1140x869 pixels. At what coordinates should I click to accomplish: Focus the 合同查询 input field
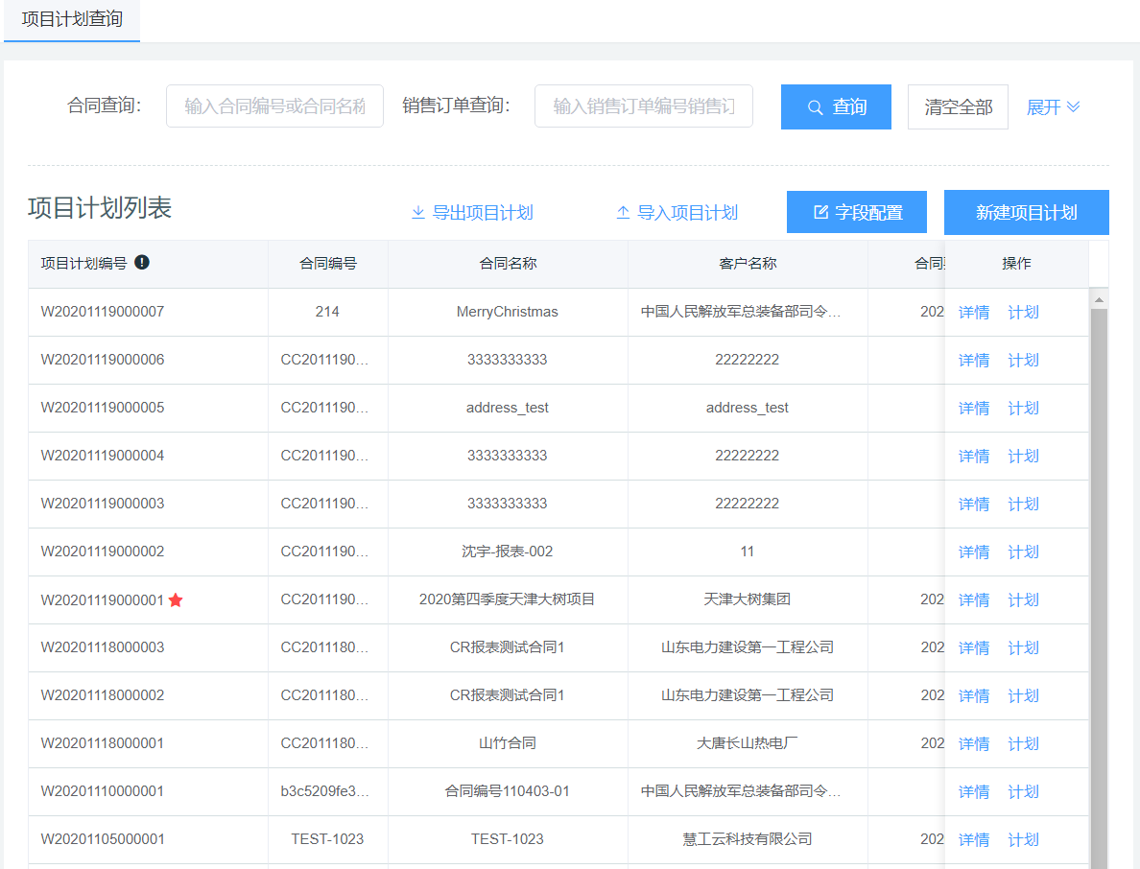coord(274,106)
